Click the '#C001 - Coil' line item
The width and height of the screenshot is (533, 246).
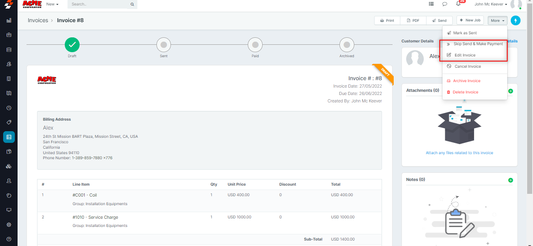point(85,195)
